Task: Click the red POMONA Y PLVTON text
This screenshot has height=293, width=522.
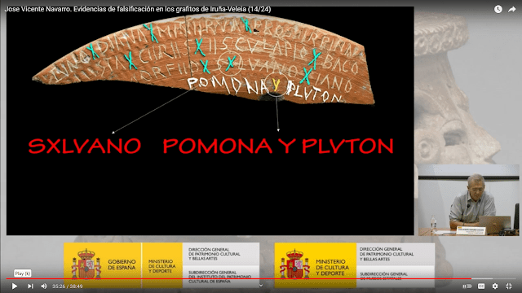Action: click(x=278, y=146)
